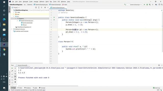
Task: Click the up arrow in Run console
Action: coord(15,68)
